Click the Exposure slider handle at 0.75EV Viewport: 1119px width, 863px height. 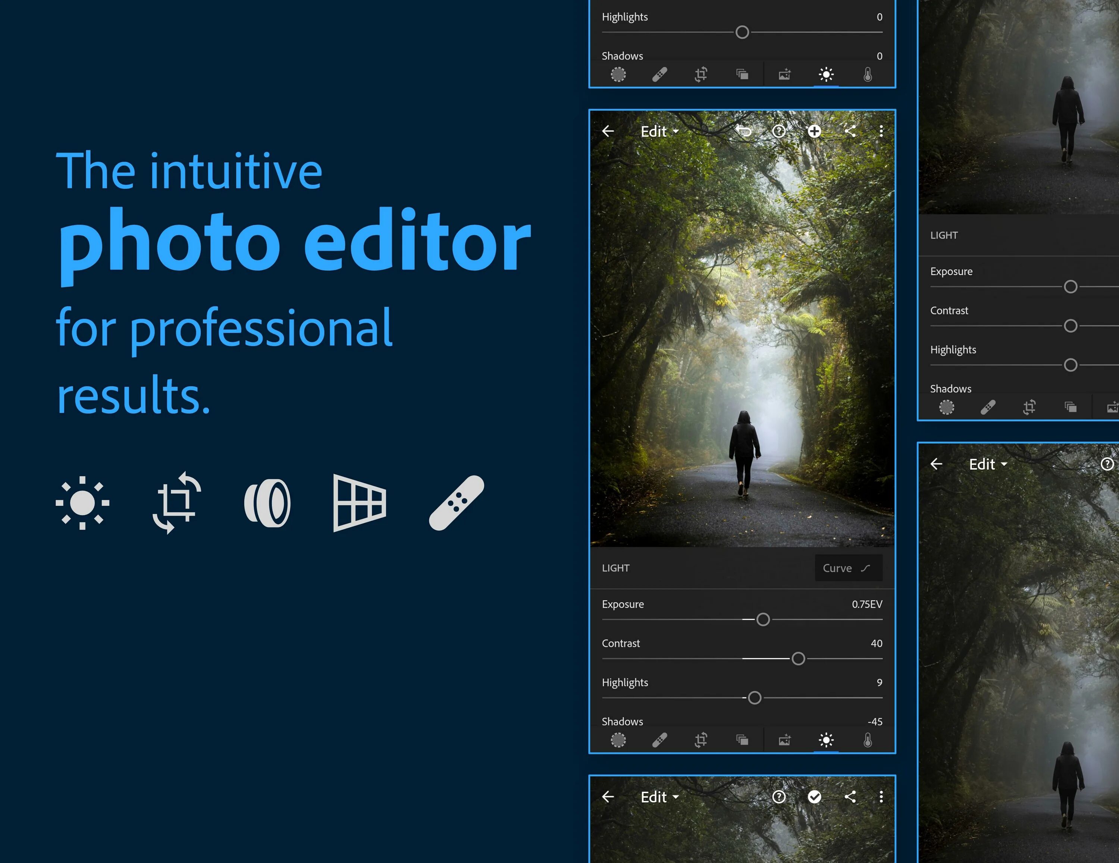coord(763,620)
